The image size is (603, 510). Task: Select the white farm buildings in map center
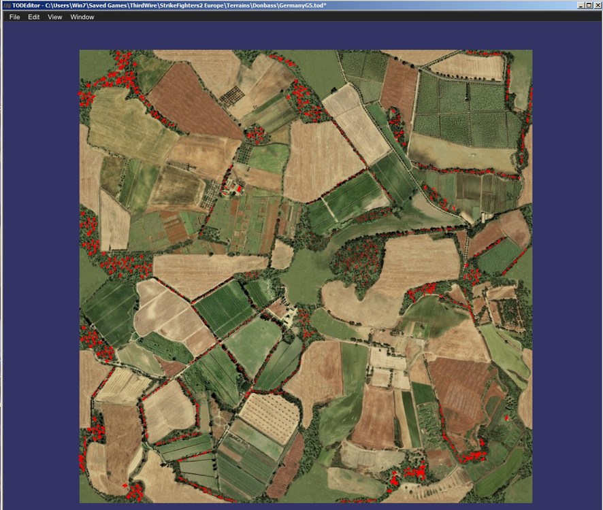[288, 316]
